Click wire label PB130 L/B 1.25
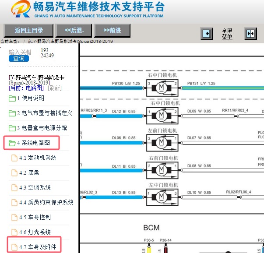 [126, 83]
